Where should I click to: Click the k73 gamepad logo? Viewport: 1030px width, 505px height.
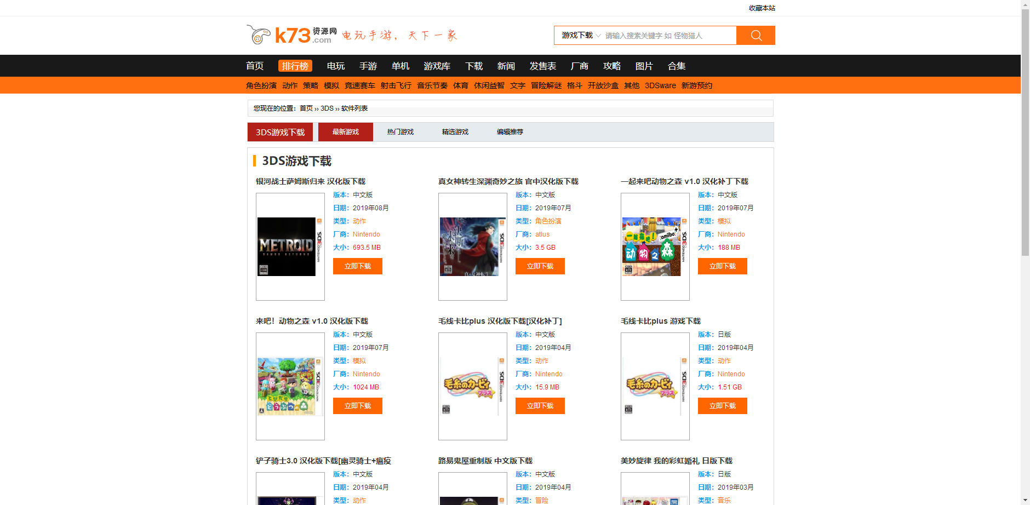(x=257, y=34)
